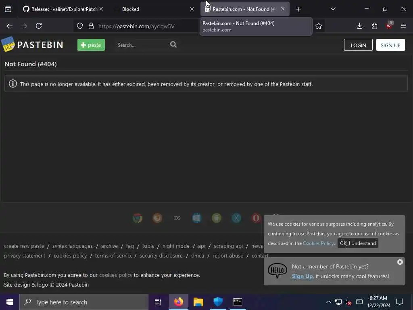
Task: Open scraping api footer link
Action: (228, 246)
